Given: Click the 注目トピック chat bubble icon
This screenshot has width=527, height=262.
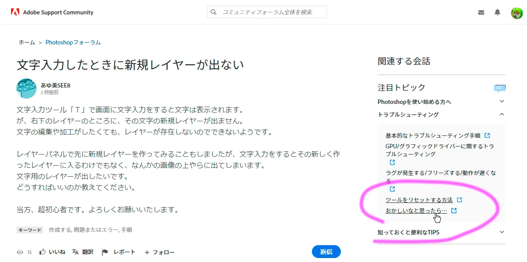Looking at the screenshot, I should click(500, 88).
